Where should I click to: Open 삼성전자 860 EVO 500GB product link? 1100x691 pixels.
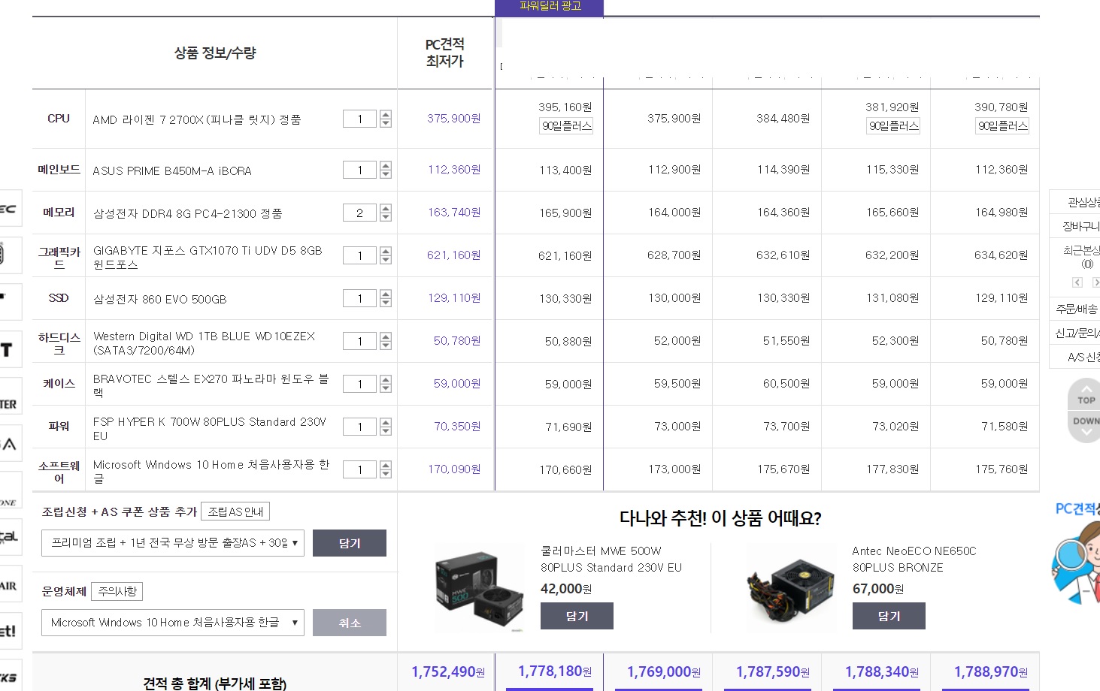(159, 299)
